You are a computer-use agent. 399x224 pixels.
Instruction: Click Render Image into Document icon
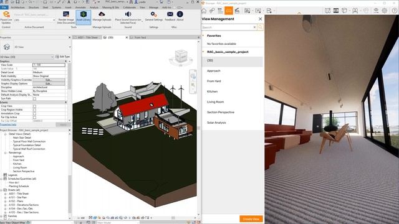tap(66, 14)
